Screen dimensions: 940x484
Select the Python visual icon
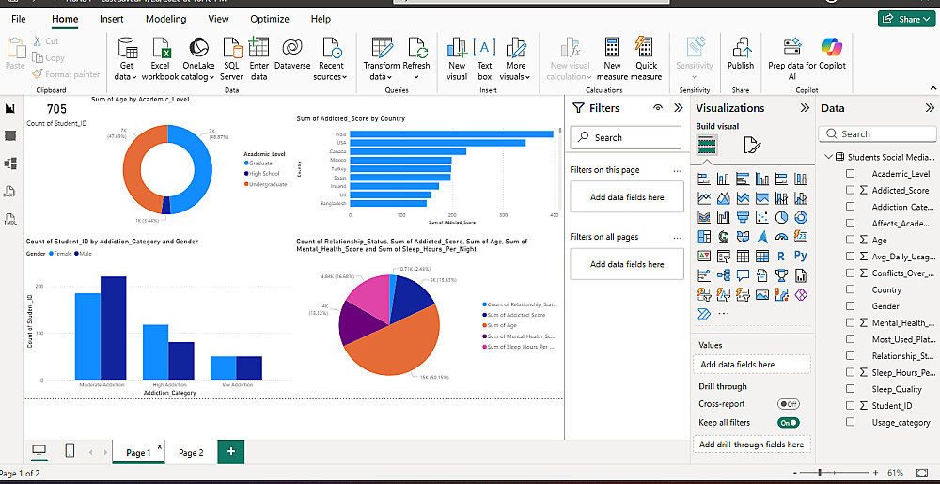800,256
